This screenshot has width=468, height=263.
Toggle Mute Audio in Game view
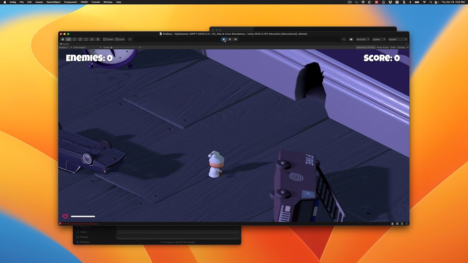(383, 47)
